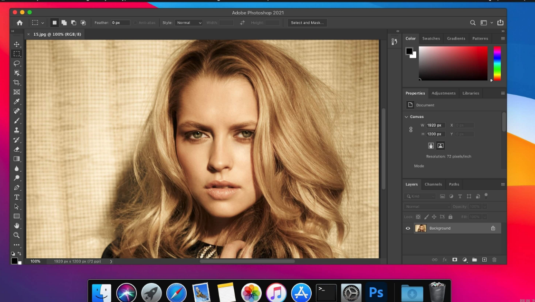Screen dimensions: 535x302
Task: Click the Home icon in options bar
Action: pyautogui.click(x=19, y=22)
